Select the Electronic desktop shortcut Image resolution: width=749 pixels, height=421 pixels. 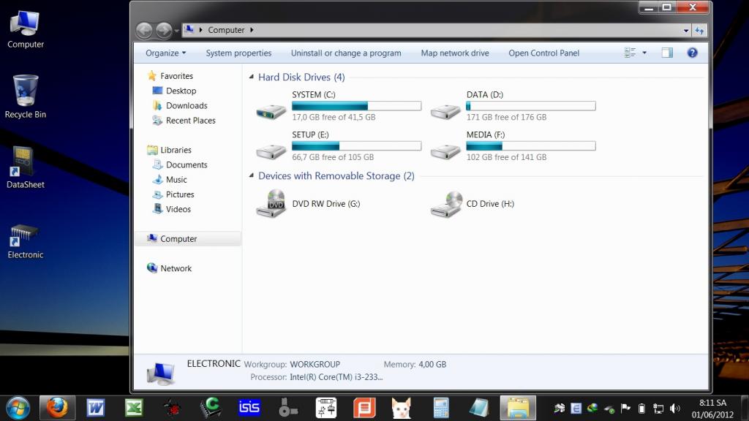pos(26,242)
